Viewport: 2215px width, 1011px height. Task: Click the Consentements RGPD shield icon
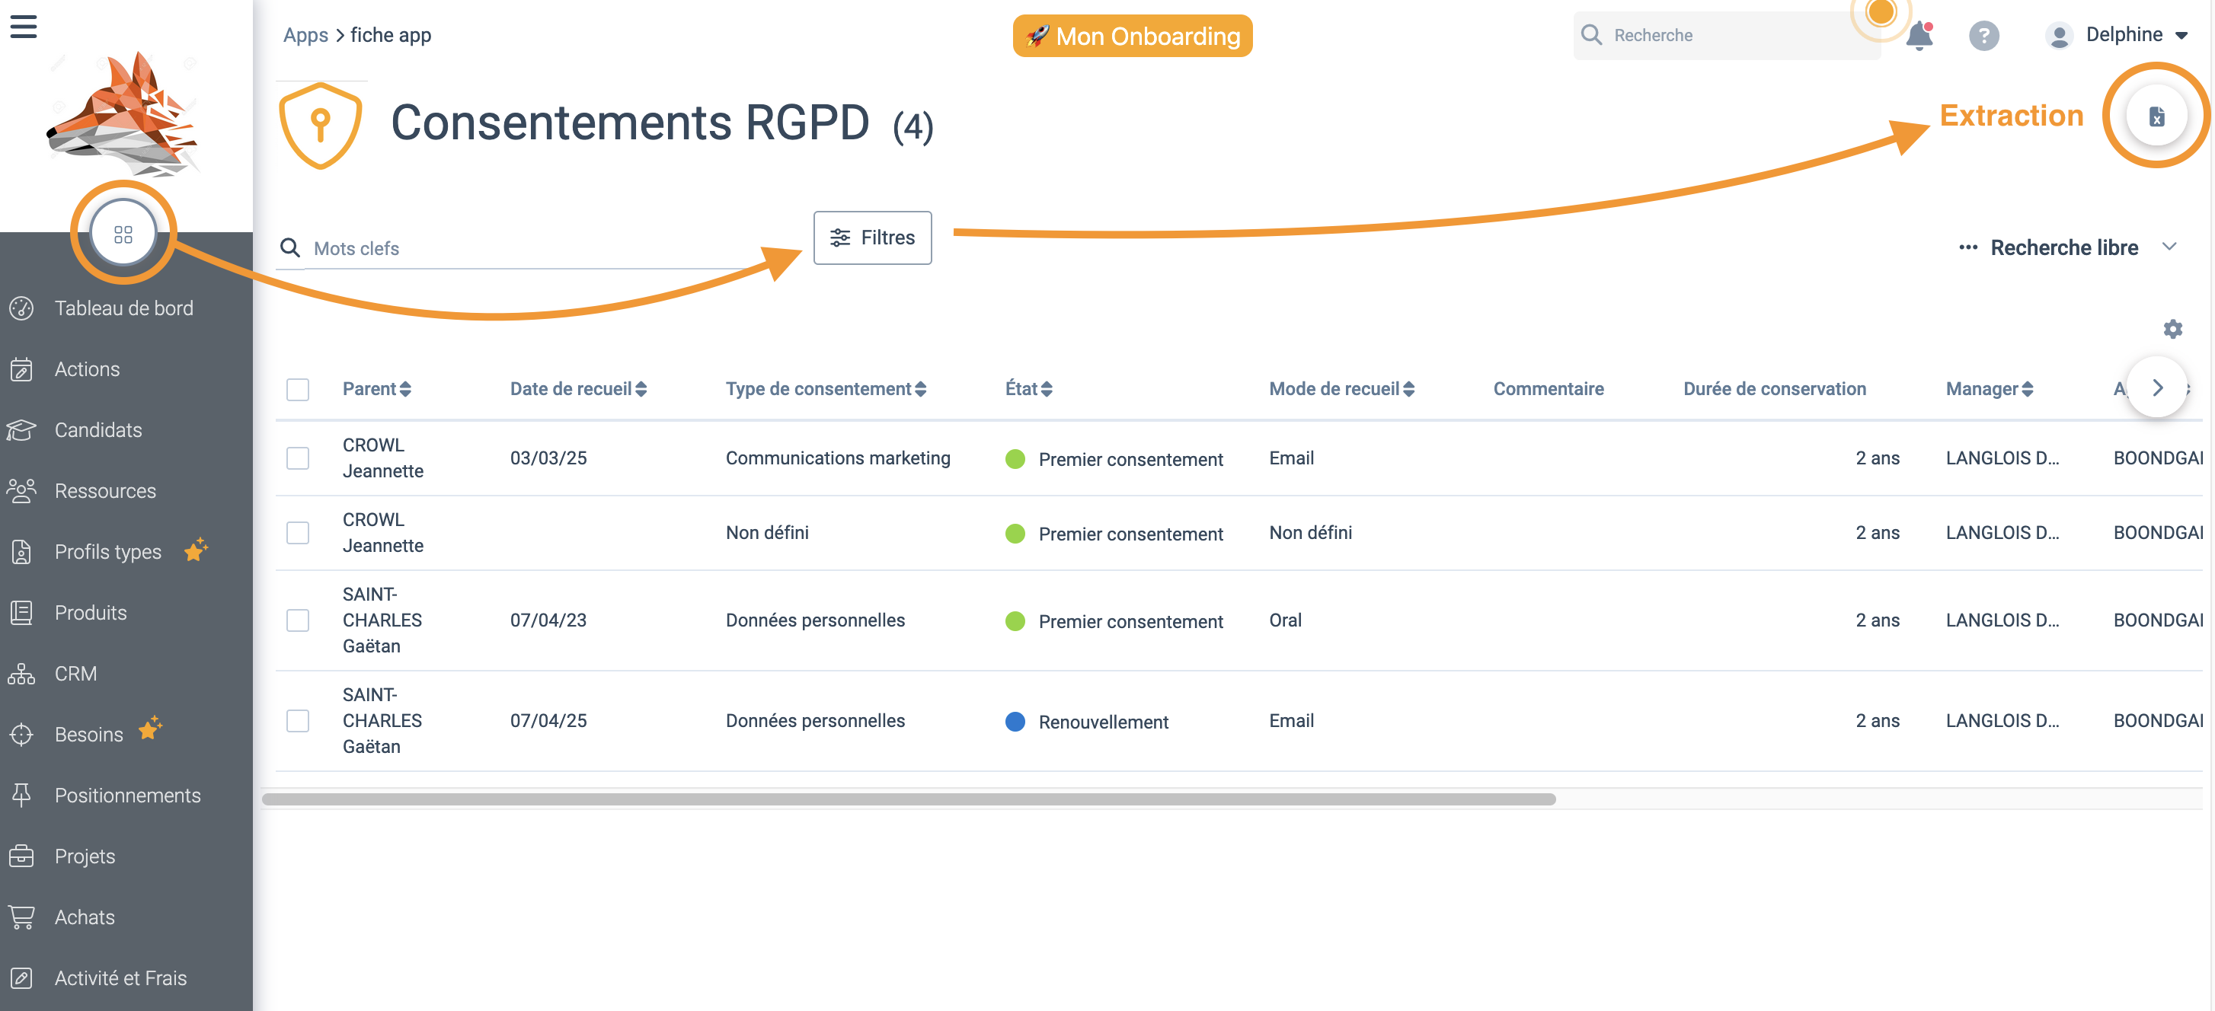pos(320,126)
